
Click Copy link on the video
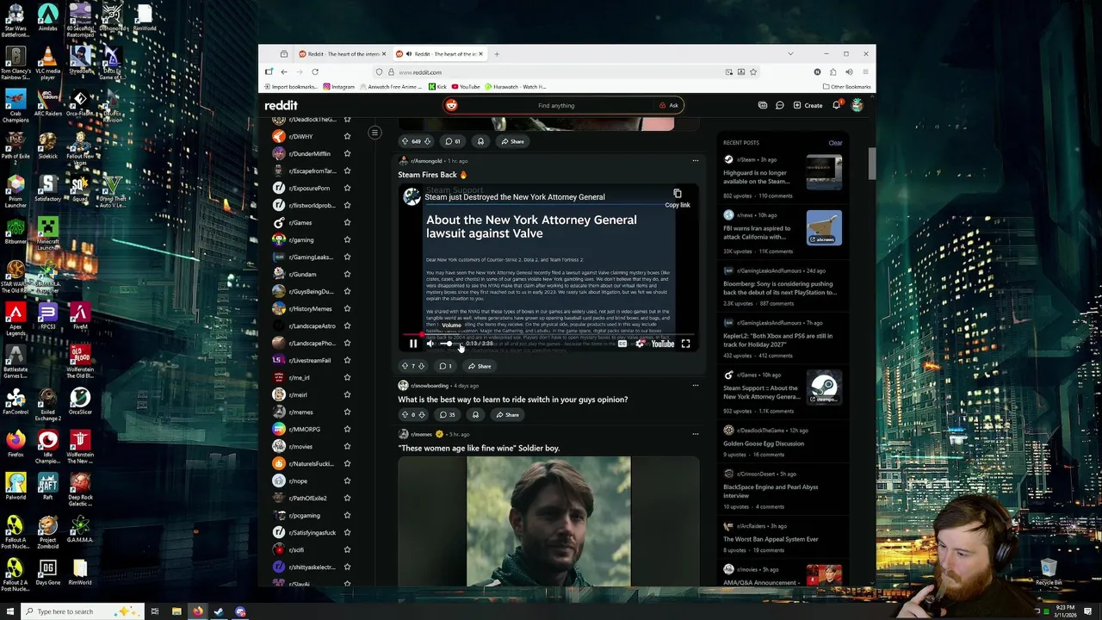pos(678,198)
